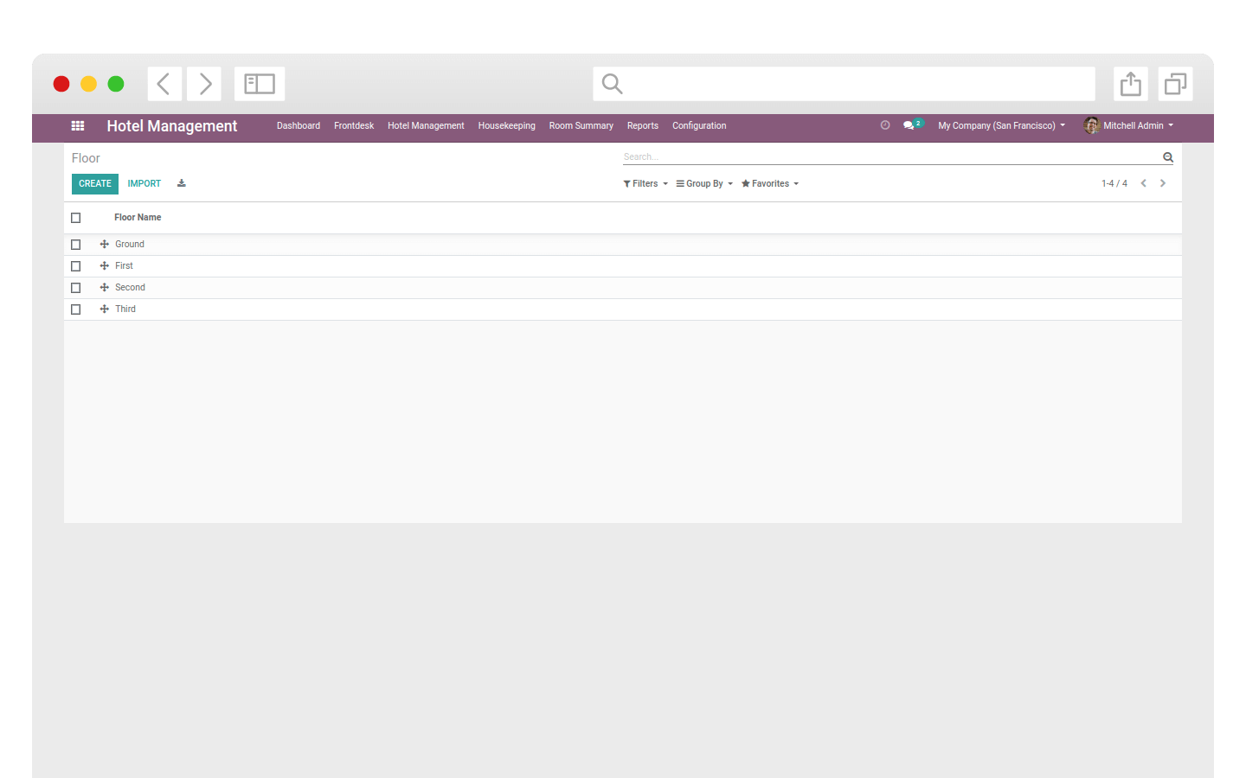Open the Housekeeping menu
Viewport: 1246px width, 778px height.
click(x=506, y=125)
